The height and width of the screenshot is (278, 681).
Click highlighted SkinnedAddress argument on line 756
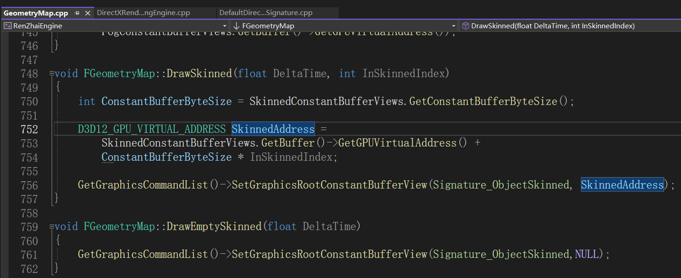(x=622, y=185)
